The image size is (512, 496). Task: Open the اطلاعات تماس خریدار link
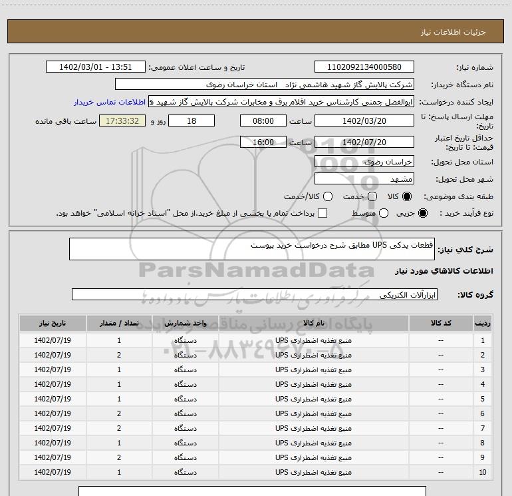(x=109, y=103)
